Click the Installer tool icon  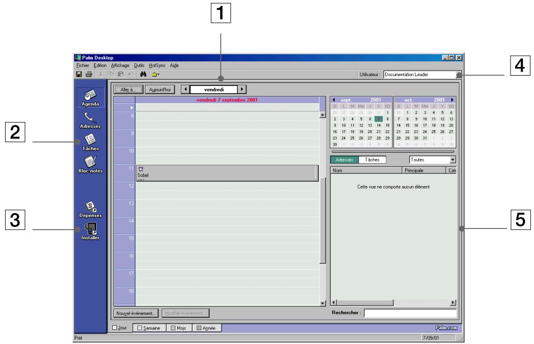tap(90, 232)
